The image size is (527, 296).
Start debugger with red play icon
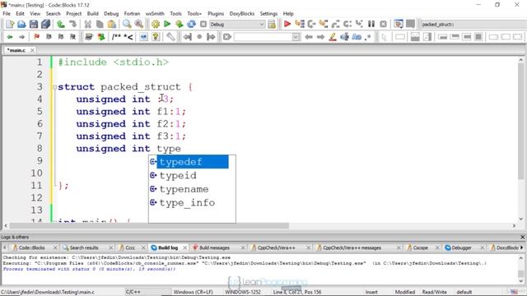pyautogui.click(x=287, y=24)
